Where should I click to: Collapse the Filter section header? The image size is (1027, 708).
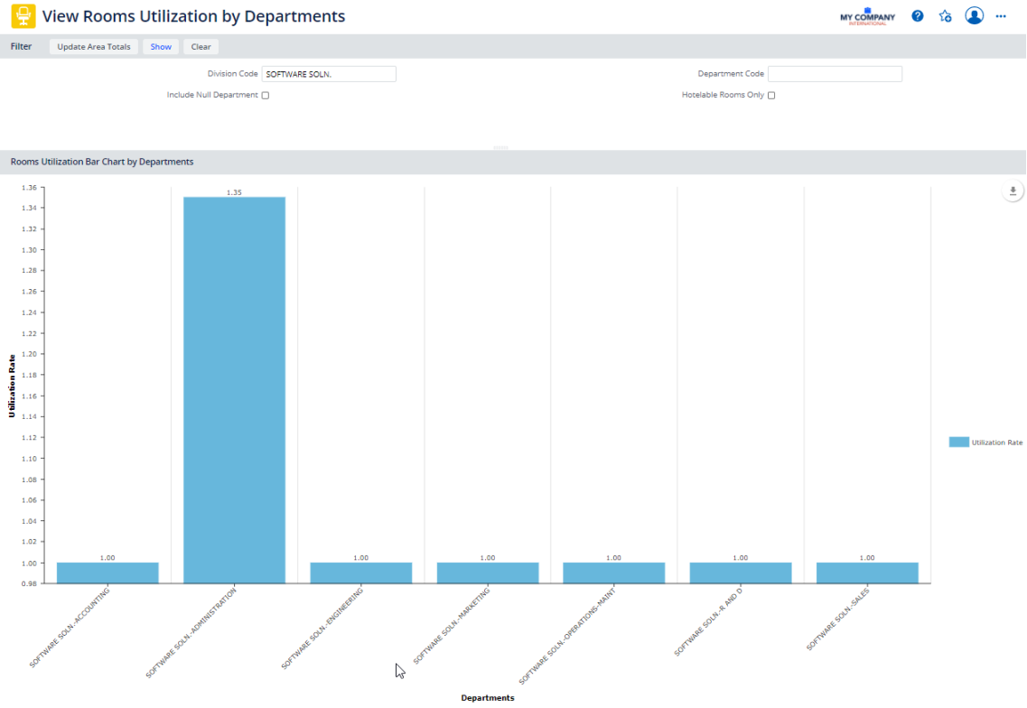coord(21,46)
